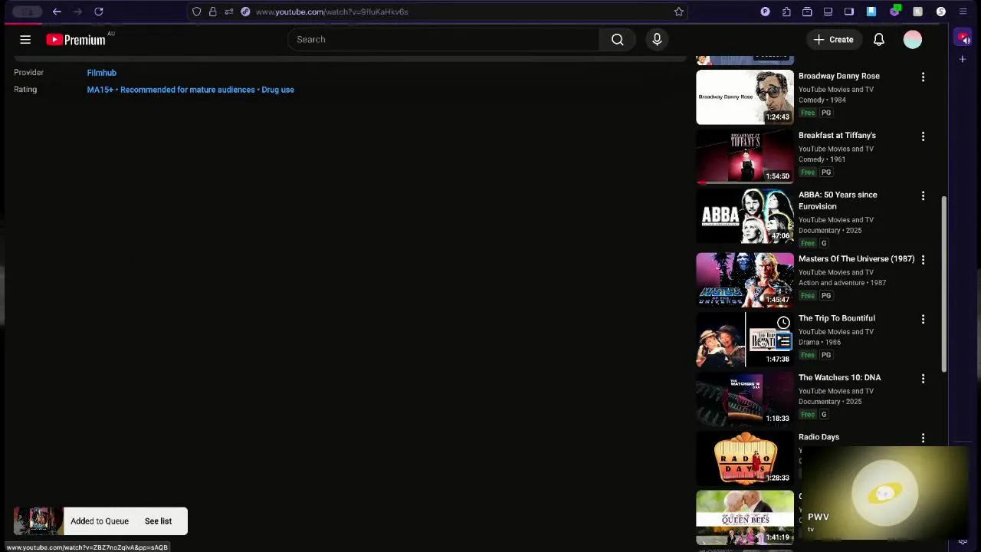Toggle the browser sidebar panel icon
The image size is (981, 552).
coord(849,11)
